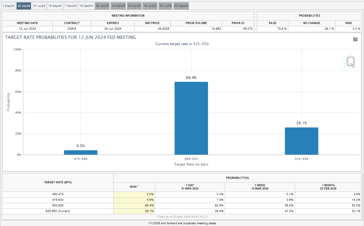Select the 12 Jun24 meeting tab
This screenshot has width=364, height=226.
coord(24,6)
